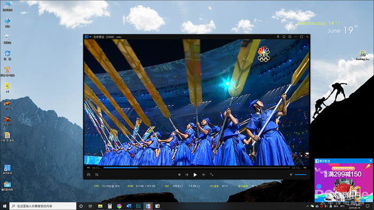Open the Photoshop icon in the taskbar
The image size is (374, 210).
pyautogui.click(x=138, y=206)
